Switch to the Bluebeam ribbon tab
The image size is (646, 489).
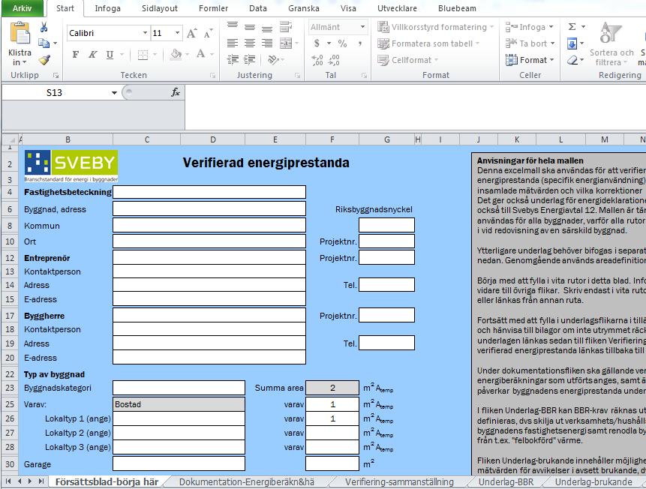(457, 8)
